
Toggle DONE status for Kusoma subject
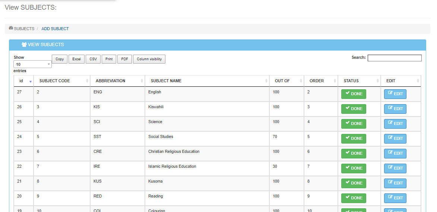pyautogui.click(x=354, y=183)
